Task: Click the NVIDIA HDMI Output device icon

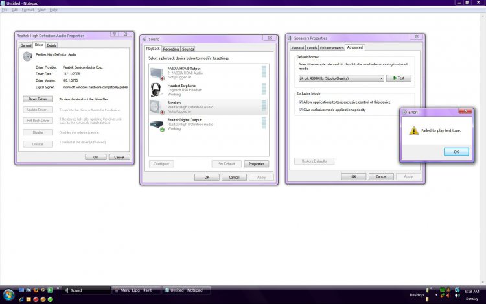Action: (157, 73)
